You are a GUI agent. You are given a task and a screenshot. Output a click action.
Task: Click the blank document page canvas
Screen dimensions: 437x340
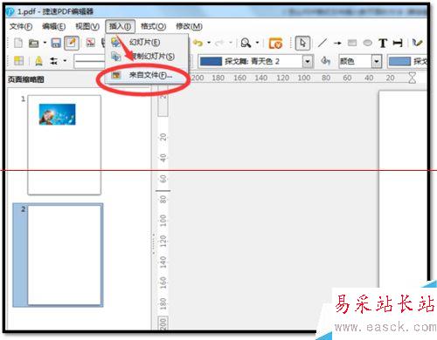403,189
